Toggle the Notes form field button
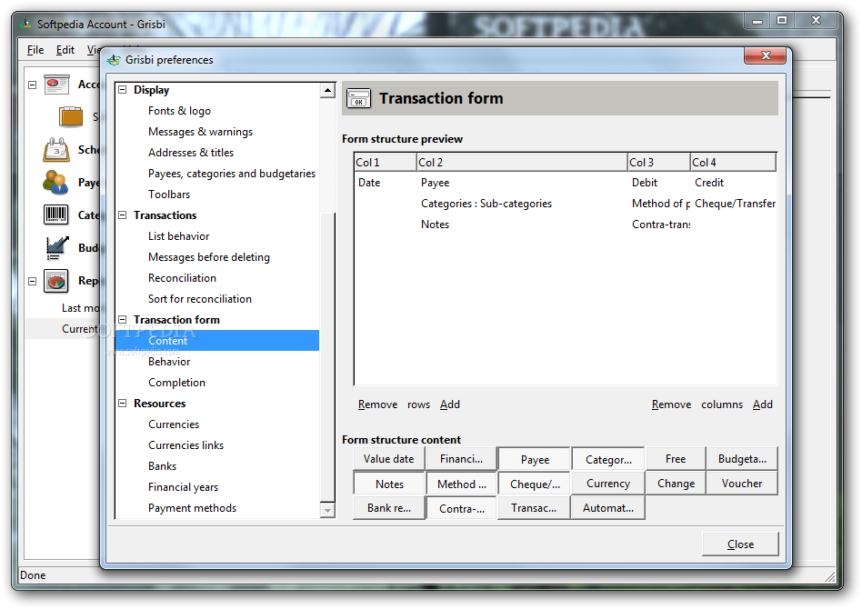Screen dimensions: 862x609 pos(389,484)
